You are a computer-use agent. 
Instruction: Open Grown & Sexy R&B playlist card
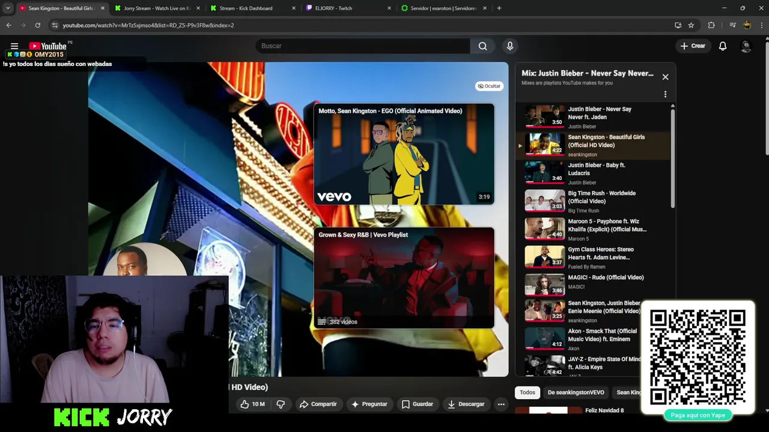pos(404,278)
